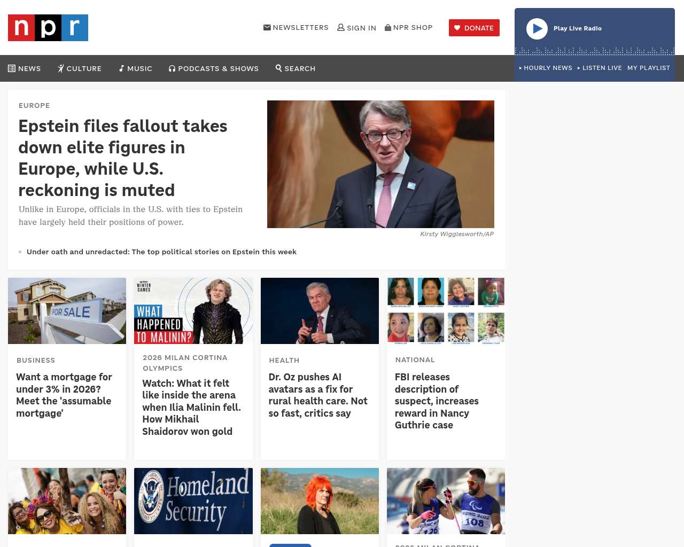Click the Newsletters envelope icon
This screenshot has width=684, height=547.
(x=267, y=27)
